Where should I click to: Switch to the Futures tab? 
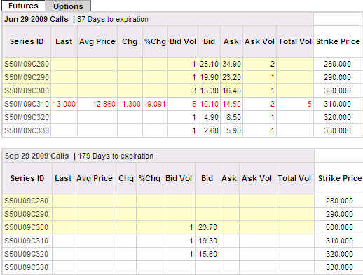pos(23,6)
